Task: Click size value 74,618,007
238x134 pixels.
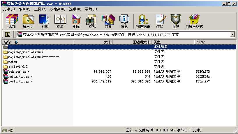Action: [x=102, y=71]
